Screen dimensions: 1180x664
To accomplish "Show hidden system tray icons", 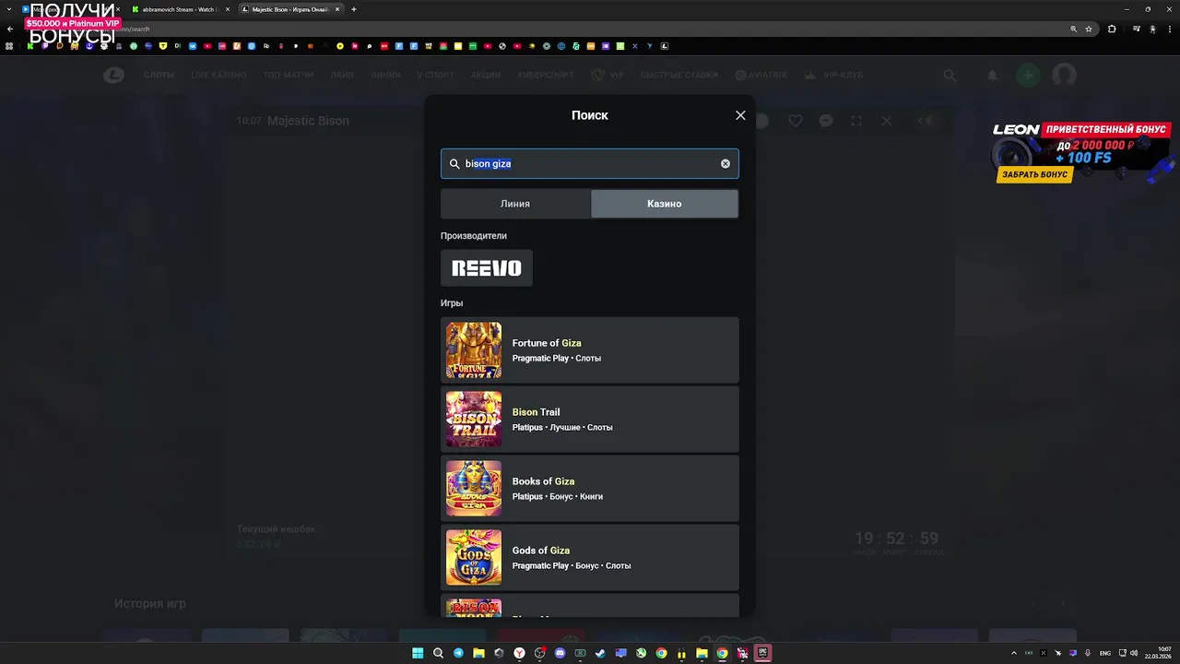I will click(x=1014, y=653).
